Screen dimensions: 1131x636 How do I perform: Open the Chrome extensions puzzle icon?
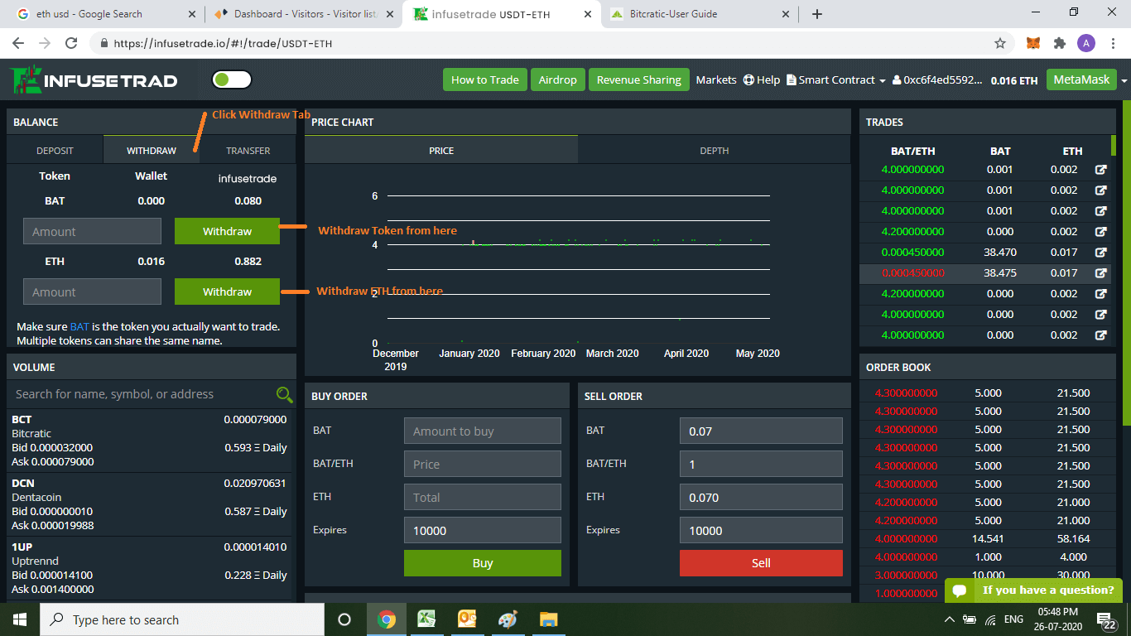click(x=1059, y=43)
